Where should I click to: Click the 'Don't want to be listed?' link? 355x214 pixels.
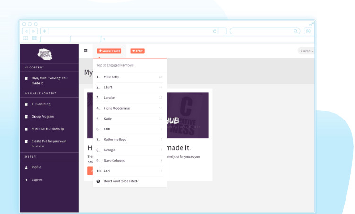(x=121, y=181)
